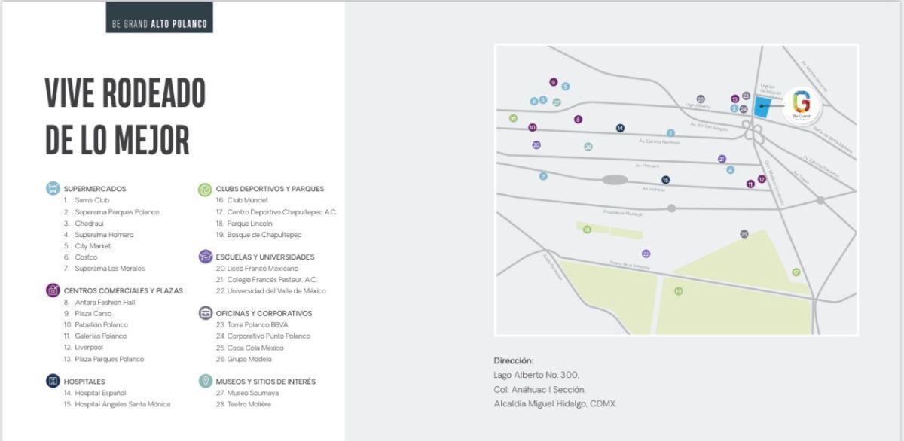The height and width of the screenshot is (441, 904).
Task: Select map marker 10 for Pabellón Polanco
Action: click(533, 128)
